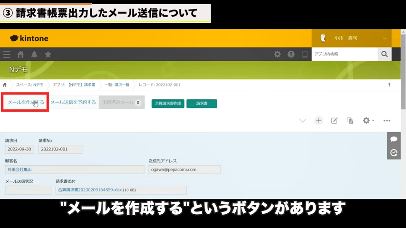Click the 請求No value 2022102-001
The image size is (406, 228).
[x=60, y=149]
